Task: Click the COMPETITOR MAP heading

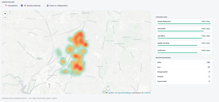Action: (x=8, y=2)
